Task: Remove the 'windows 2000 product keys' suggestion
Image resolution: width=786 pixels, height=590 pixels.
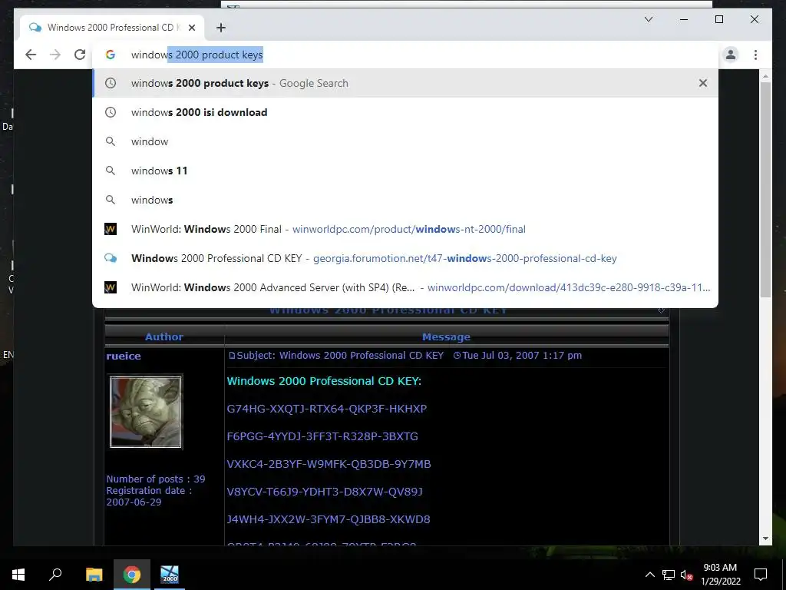Action: (703, 83)
